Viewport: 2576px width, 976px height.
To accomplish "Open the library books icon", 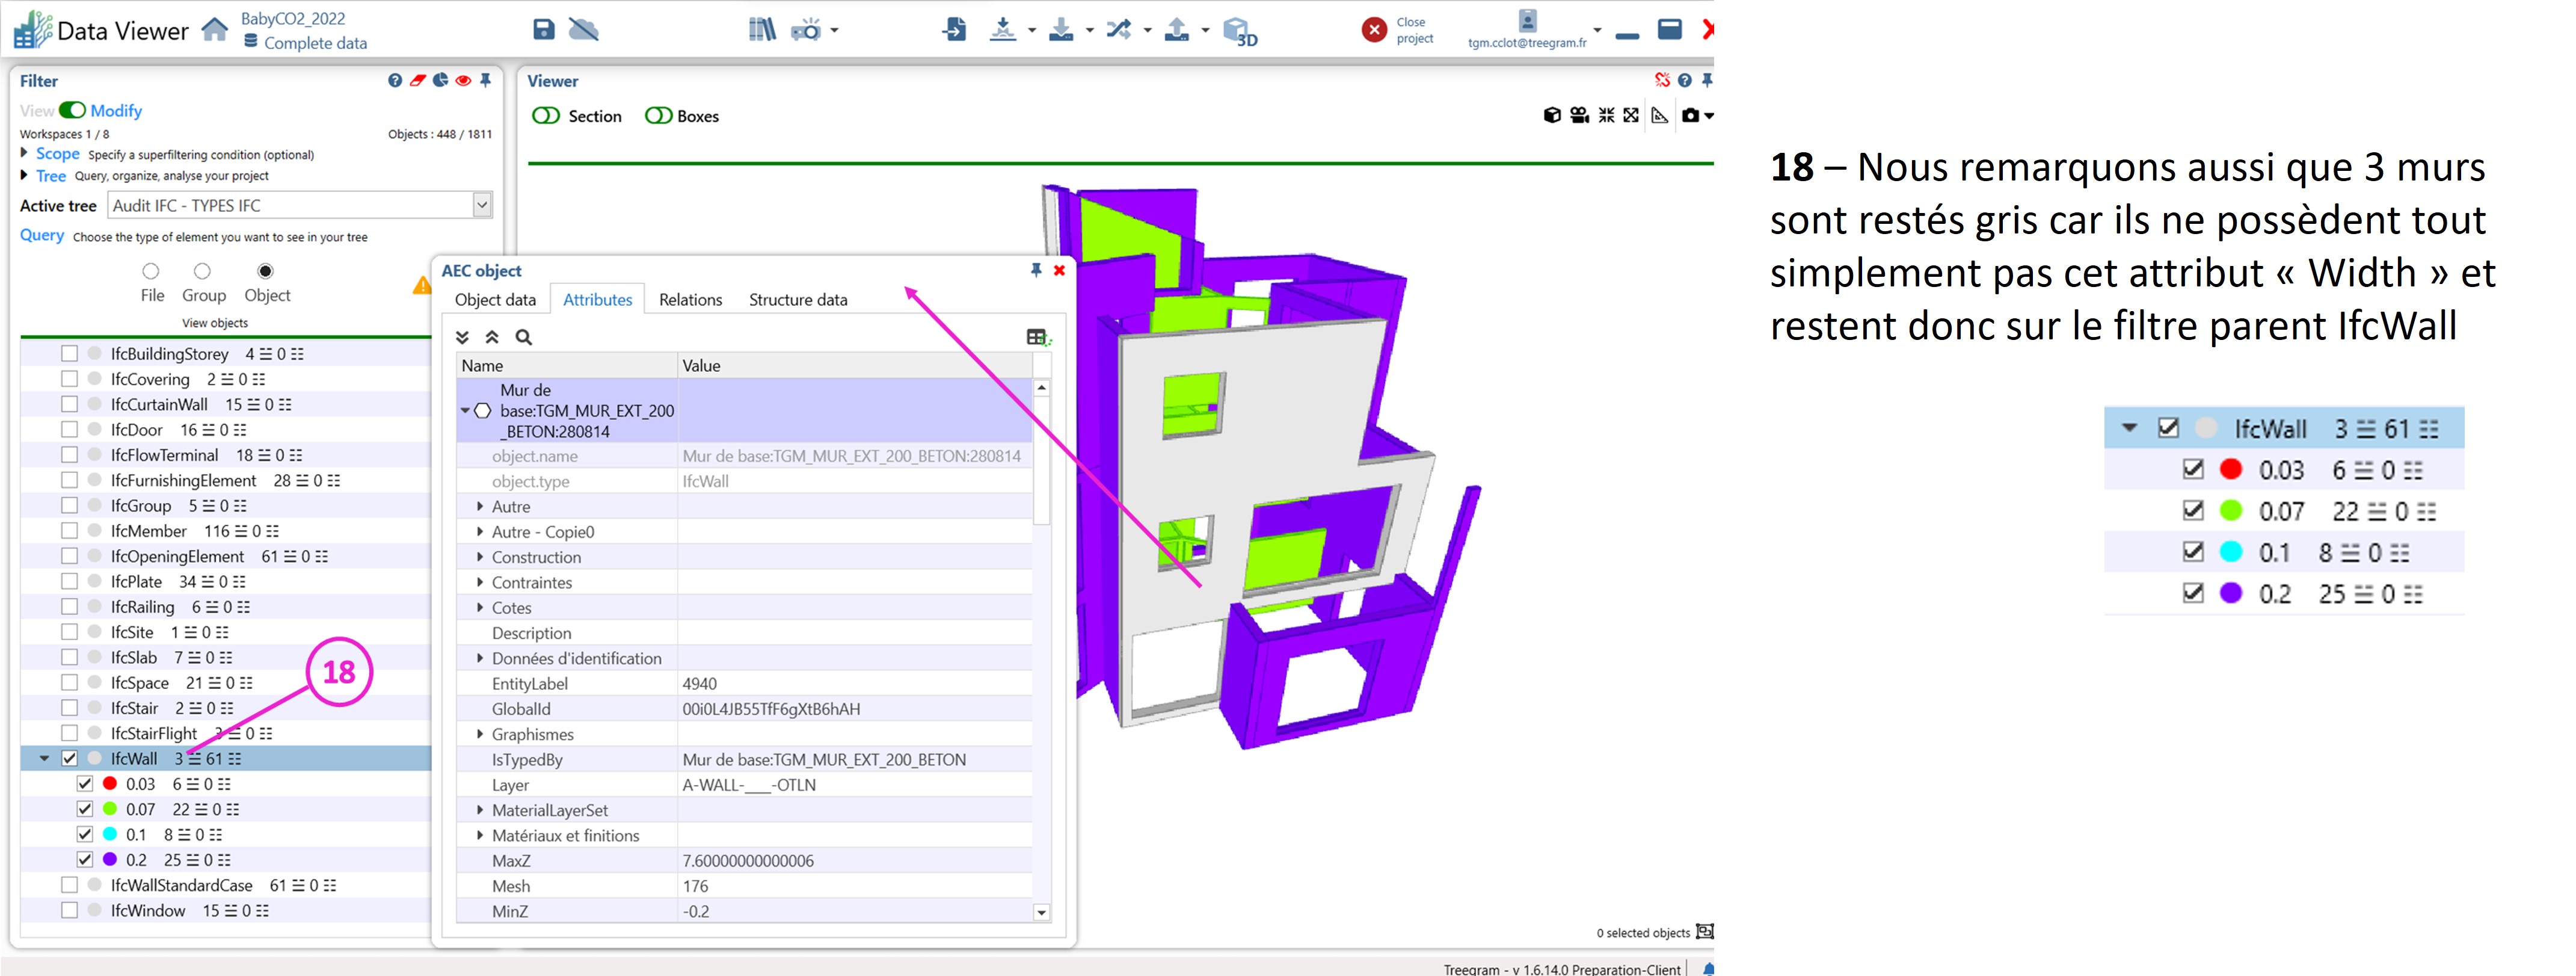I will point(762,30).
